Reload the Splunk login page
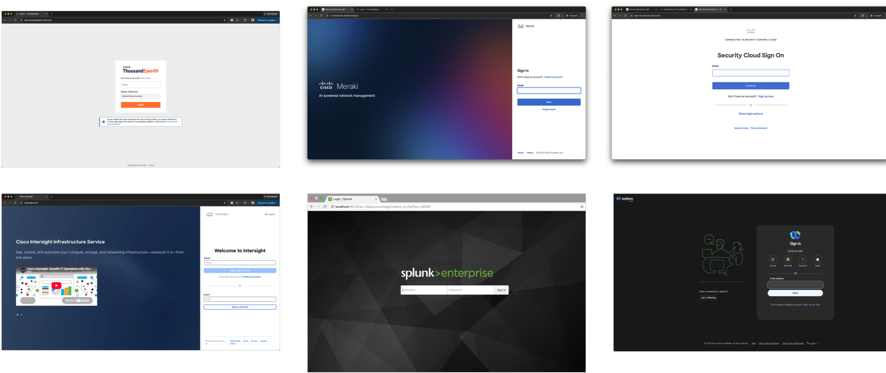 (x=325, y=206)
